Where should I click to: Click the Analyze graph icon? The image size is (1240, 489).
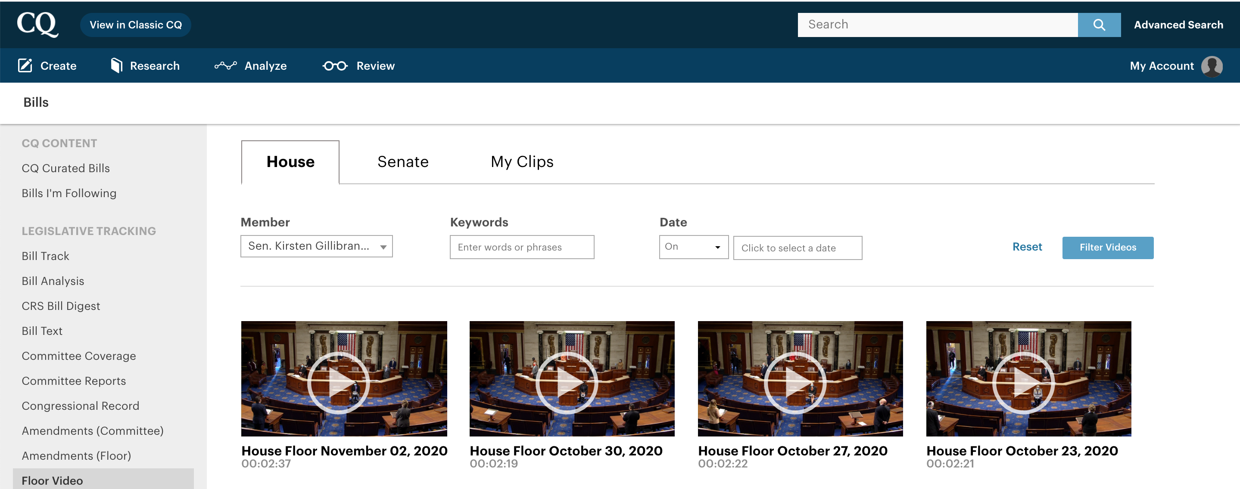tap(225, 65)
